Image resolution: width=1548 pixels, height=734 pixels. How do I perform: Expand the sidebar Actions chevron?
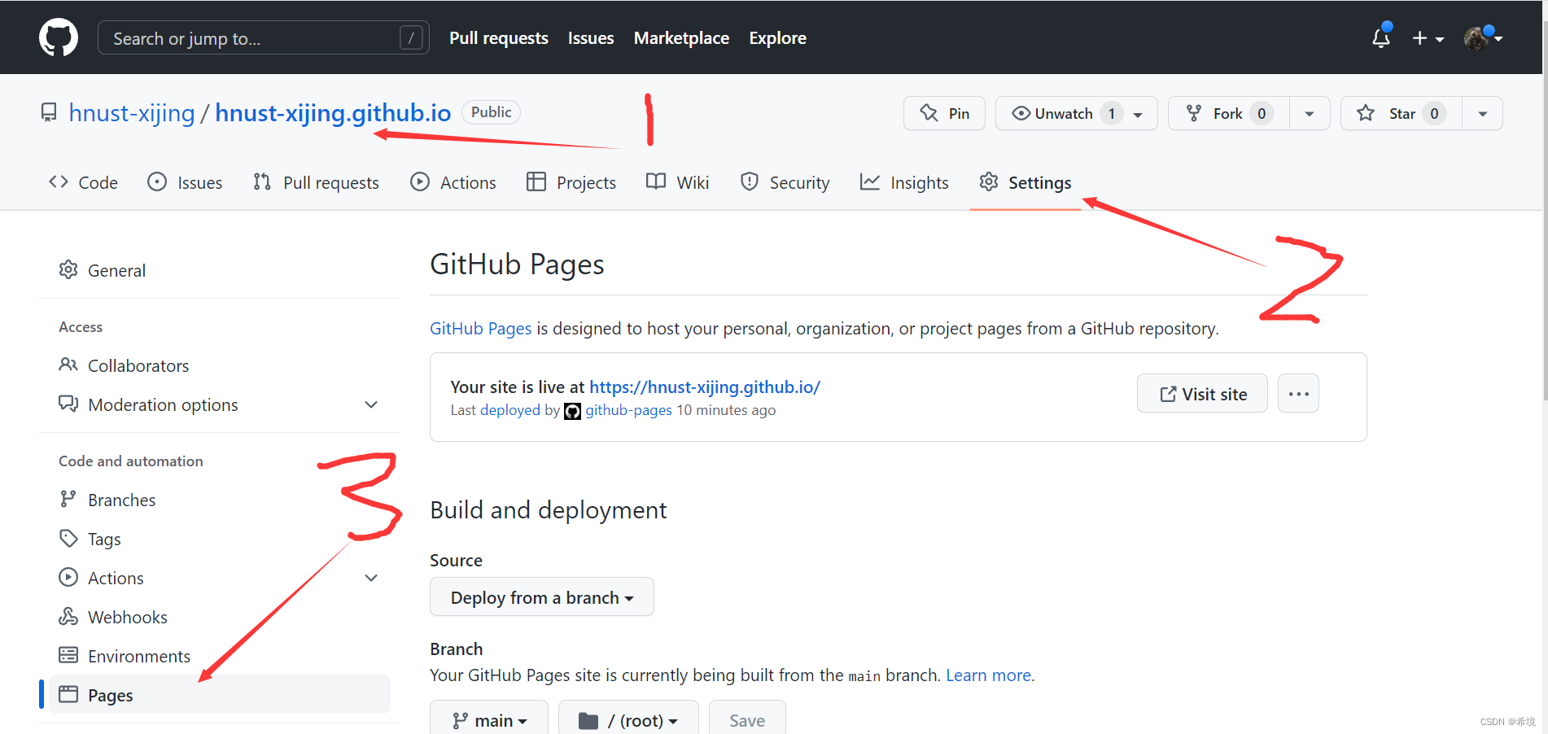[371, 578]
